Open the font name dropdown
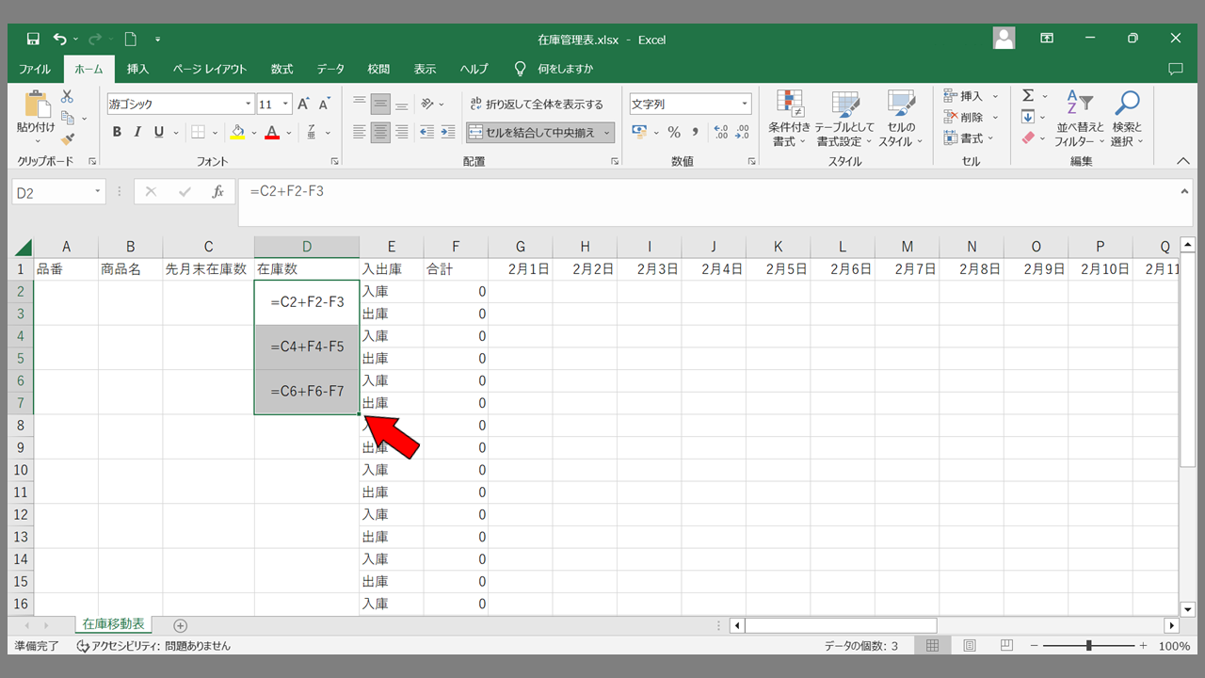This screenshot has height=678, width=1205. pos(249,105)
